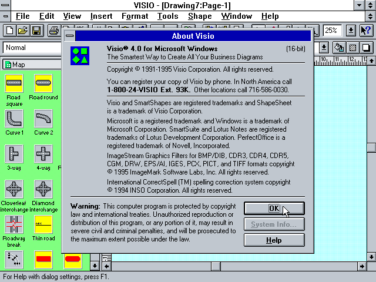Select the Roadway break shape
Image resolution: width=376 pixels, height=282 pixels.
click(x=14, y=224)
